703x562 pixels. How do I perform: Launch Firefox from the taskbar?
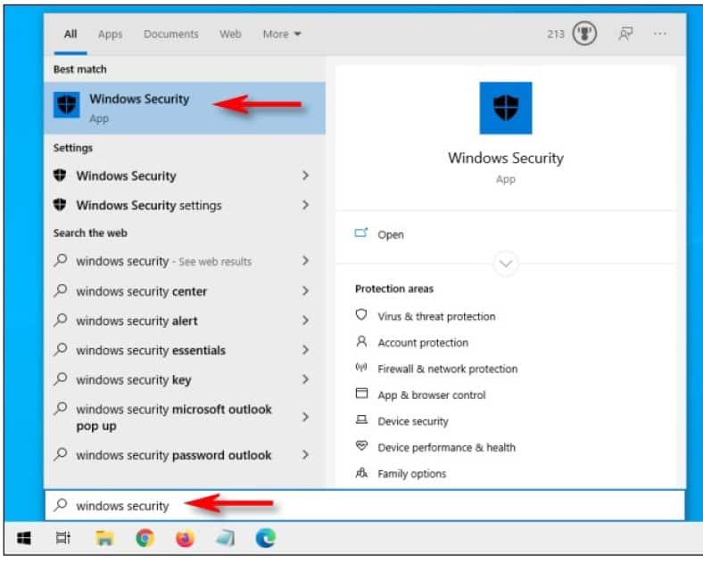coord(186,538)
